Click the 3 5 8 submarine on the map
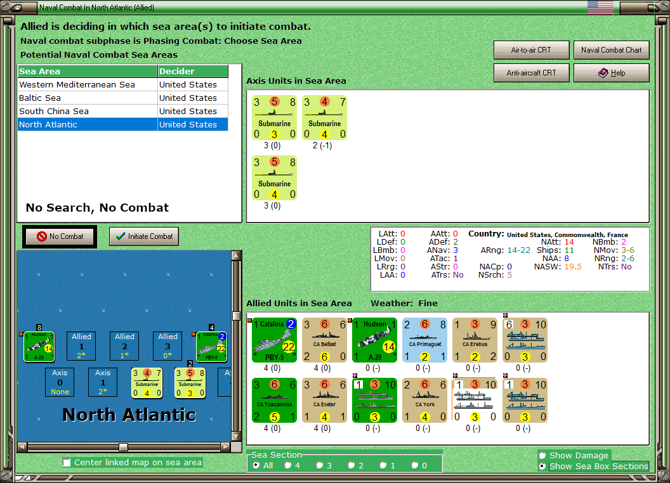Image resolution: width=670 pixels, height=483 pixels. pos(190,383)
